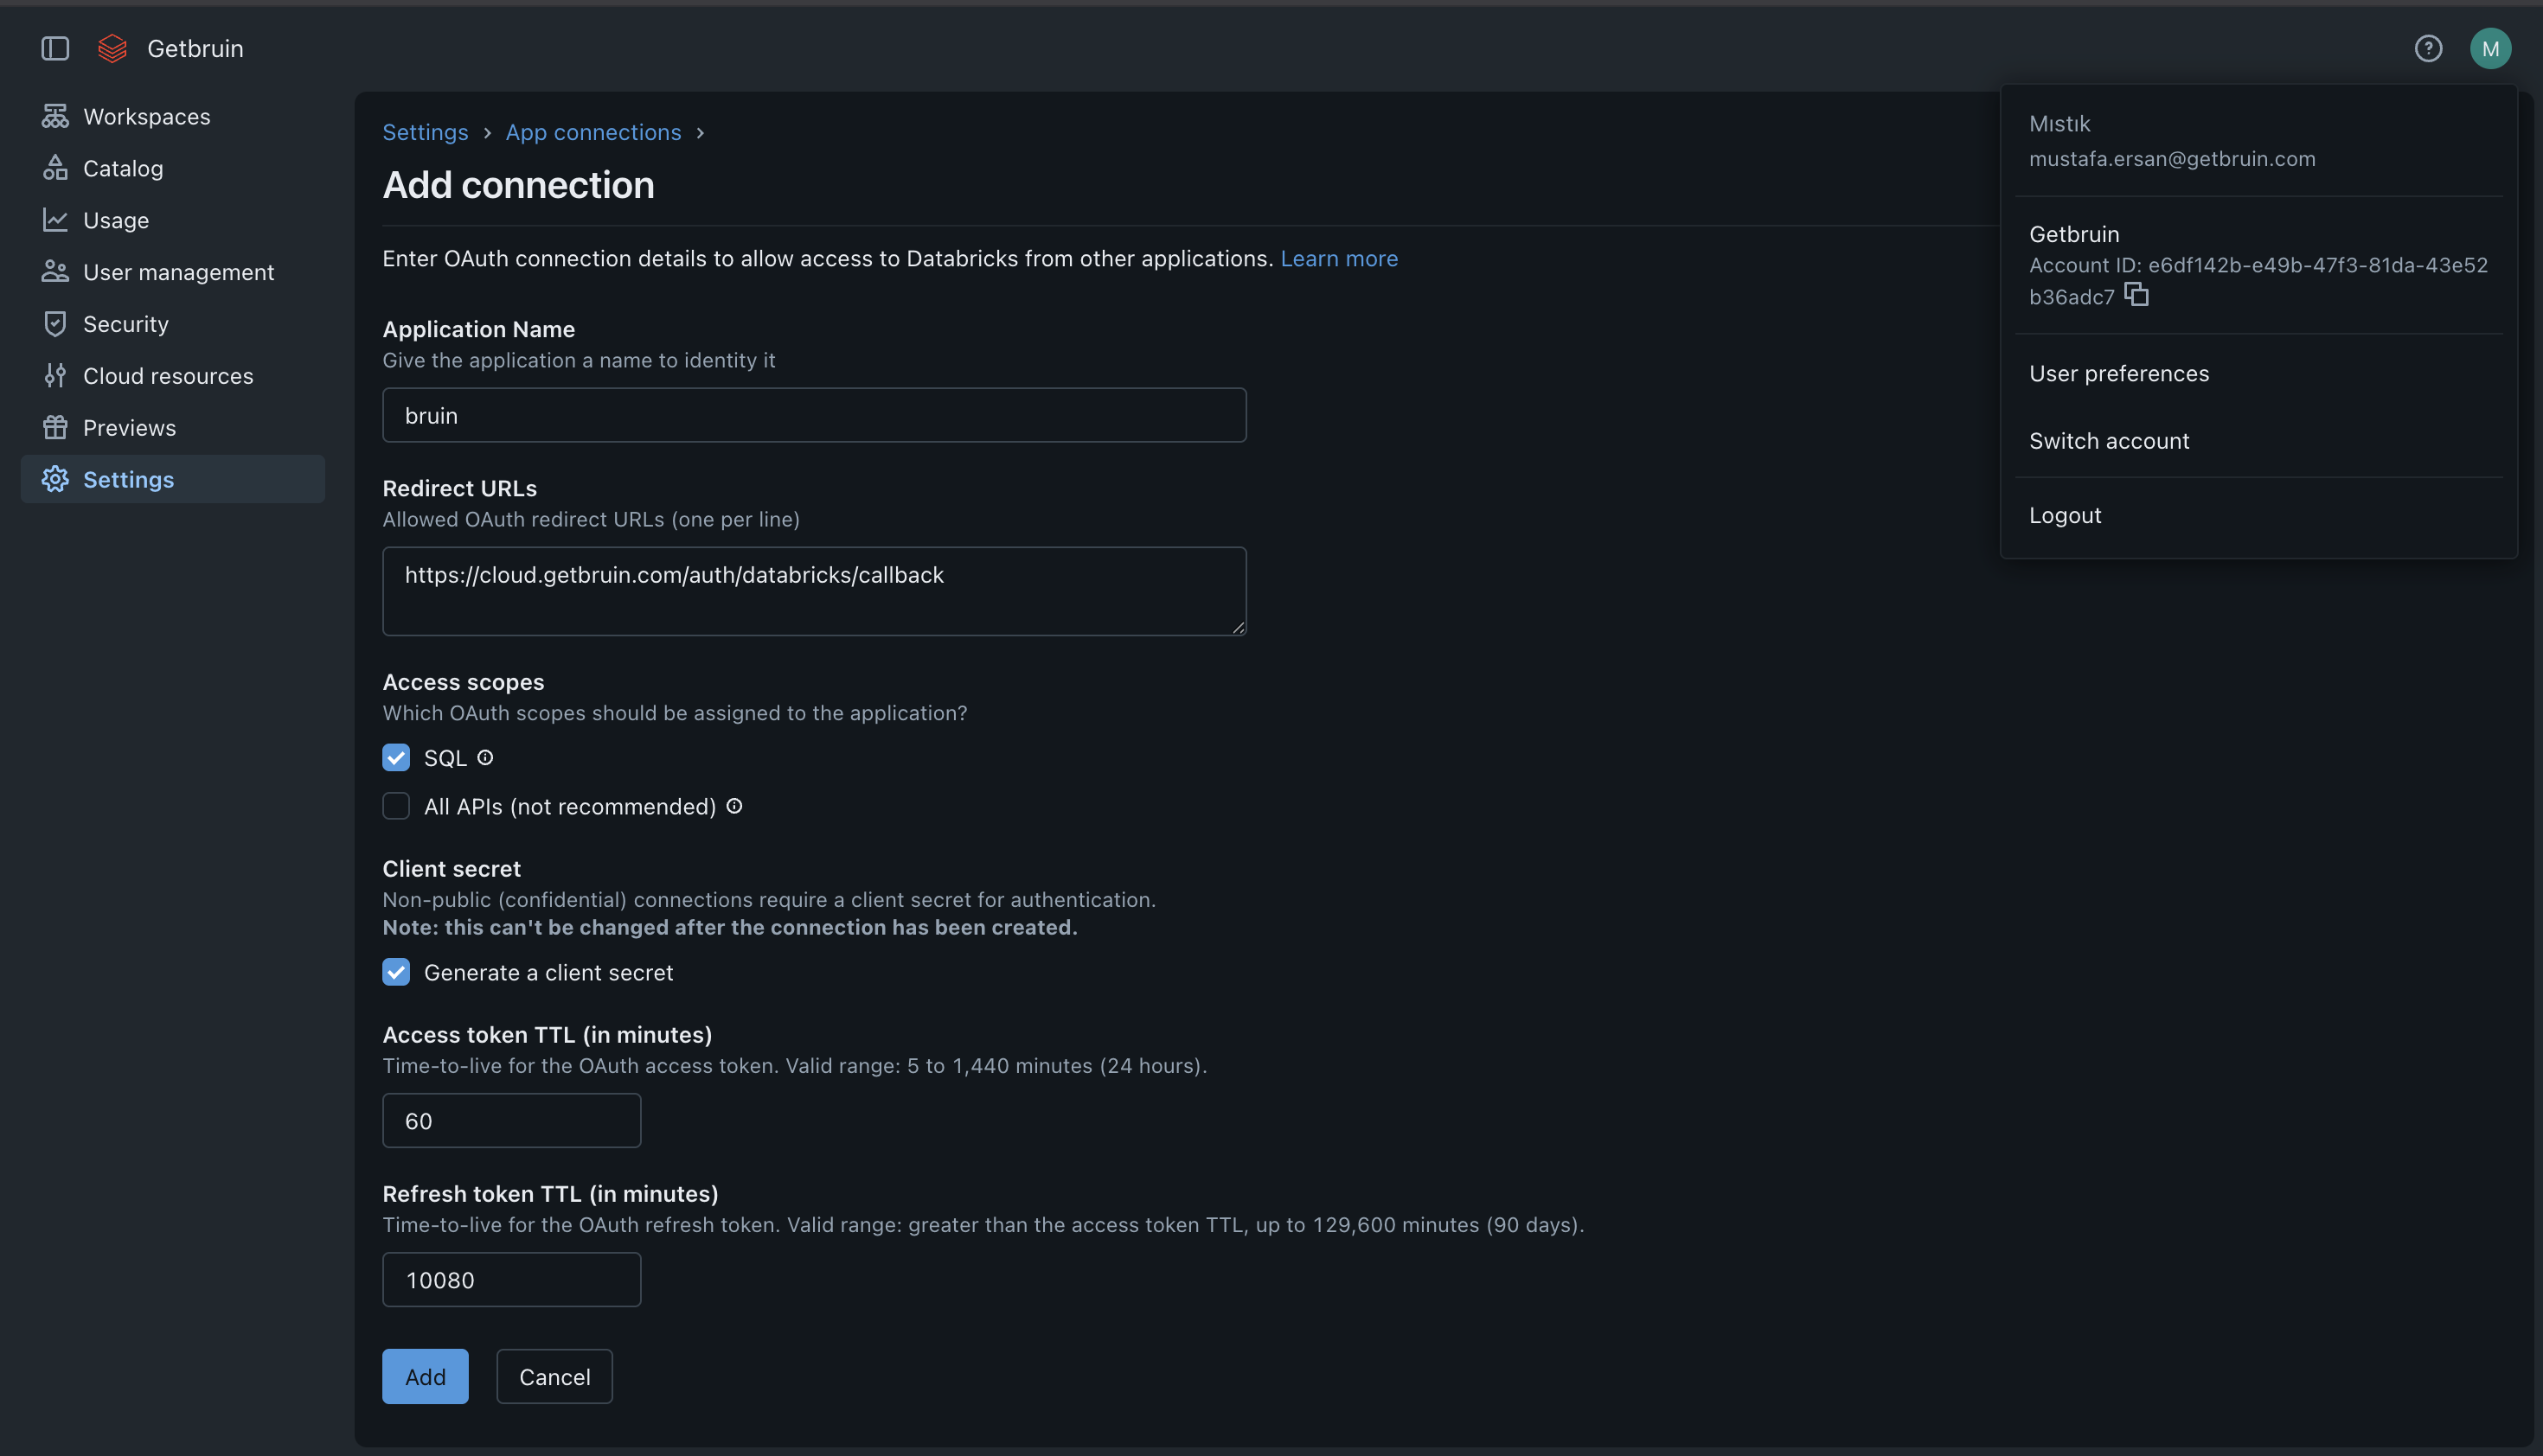Click the Cancel button

point(554,1376)
